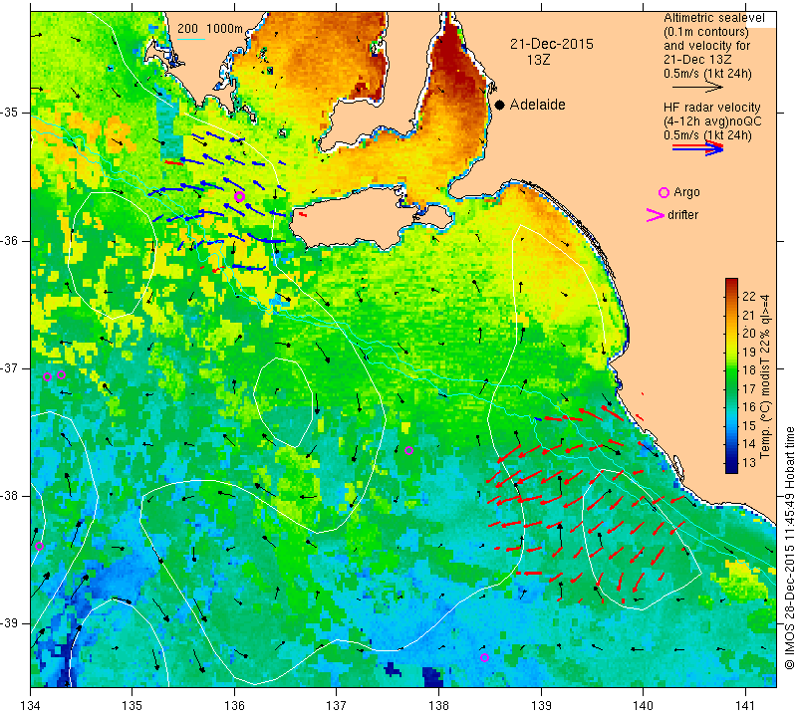Click the colorbar tick label 16
Screen dimensions: 797x717
click(x=749, y=407)
